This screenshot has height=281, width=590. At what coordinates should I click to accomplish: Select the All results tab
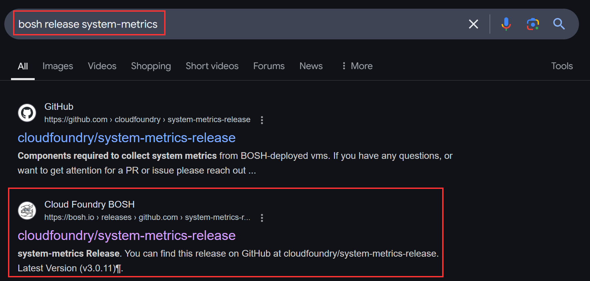pos(23,66)
